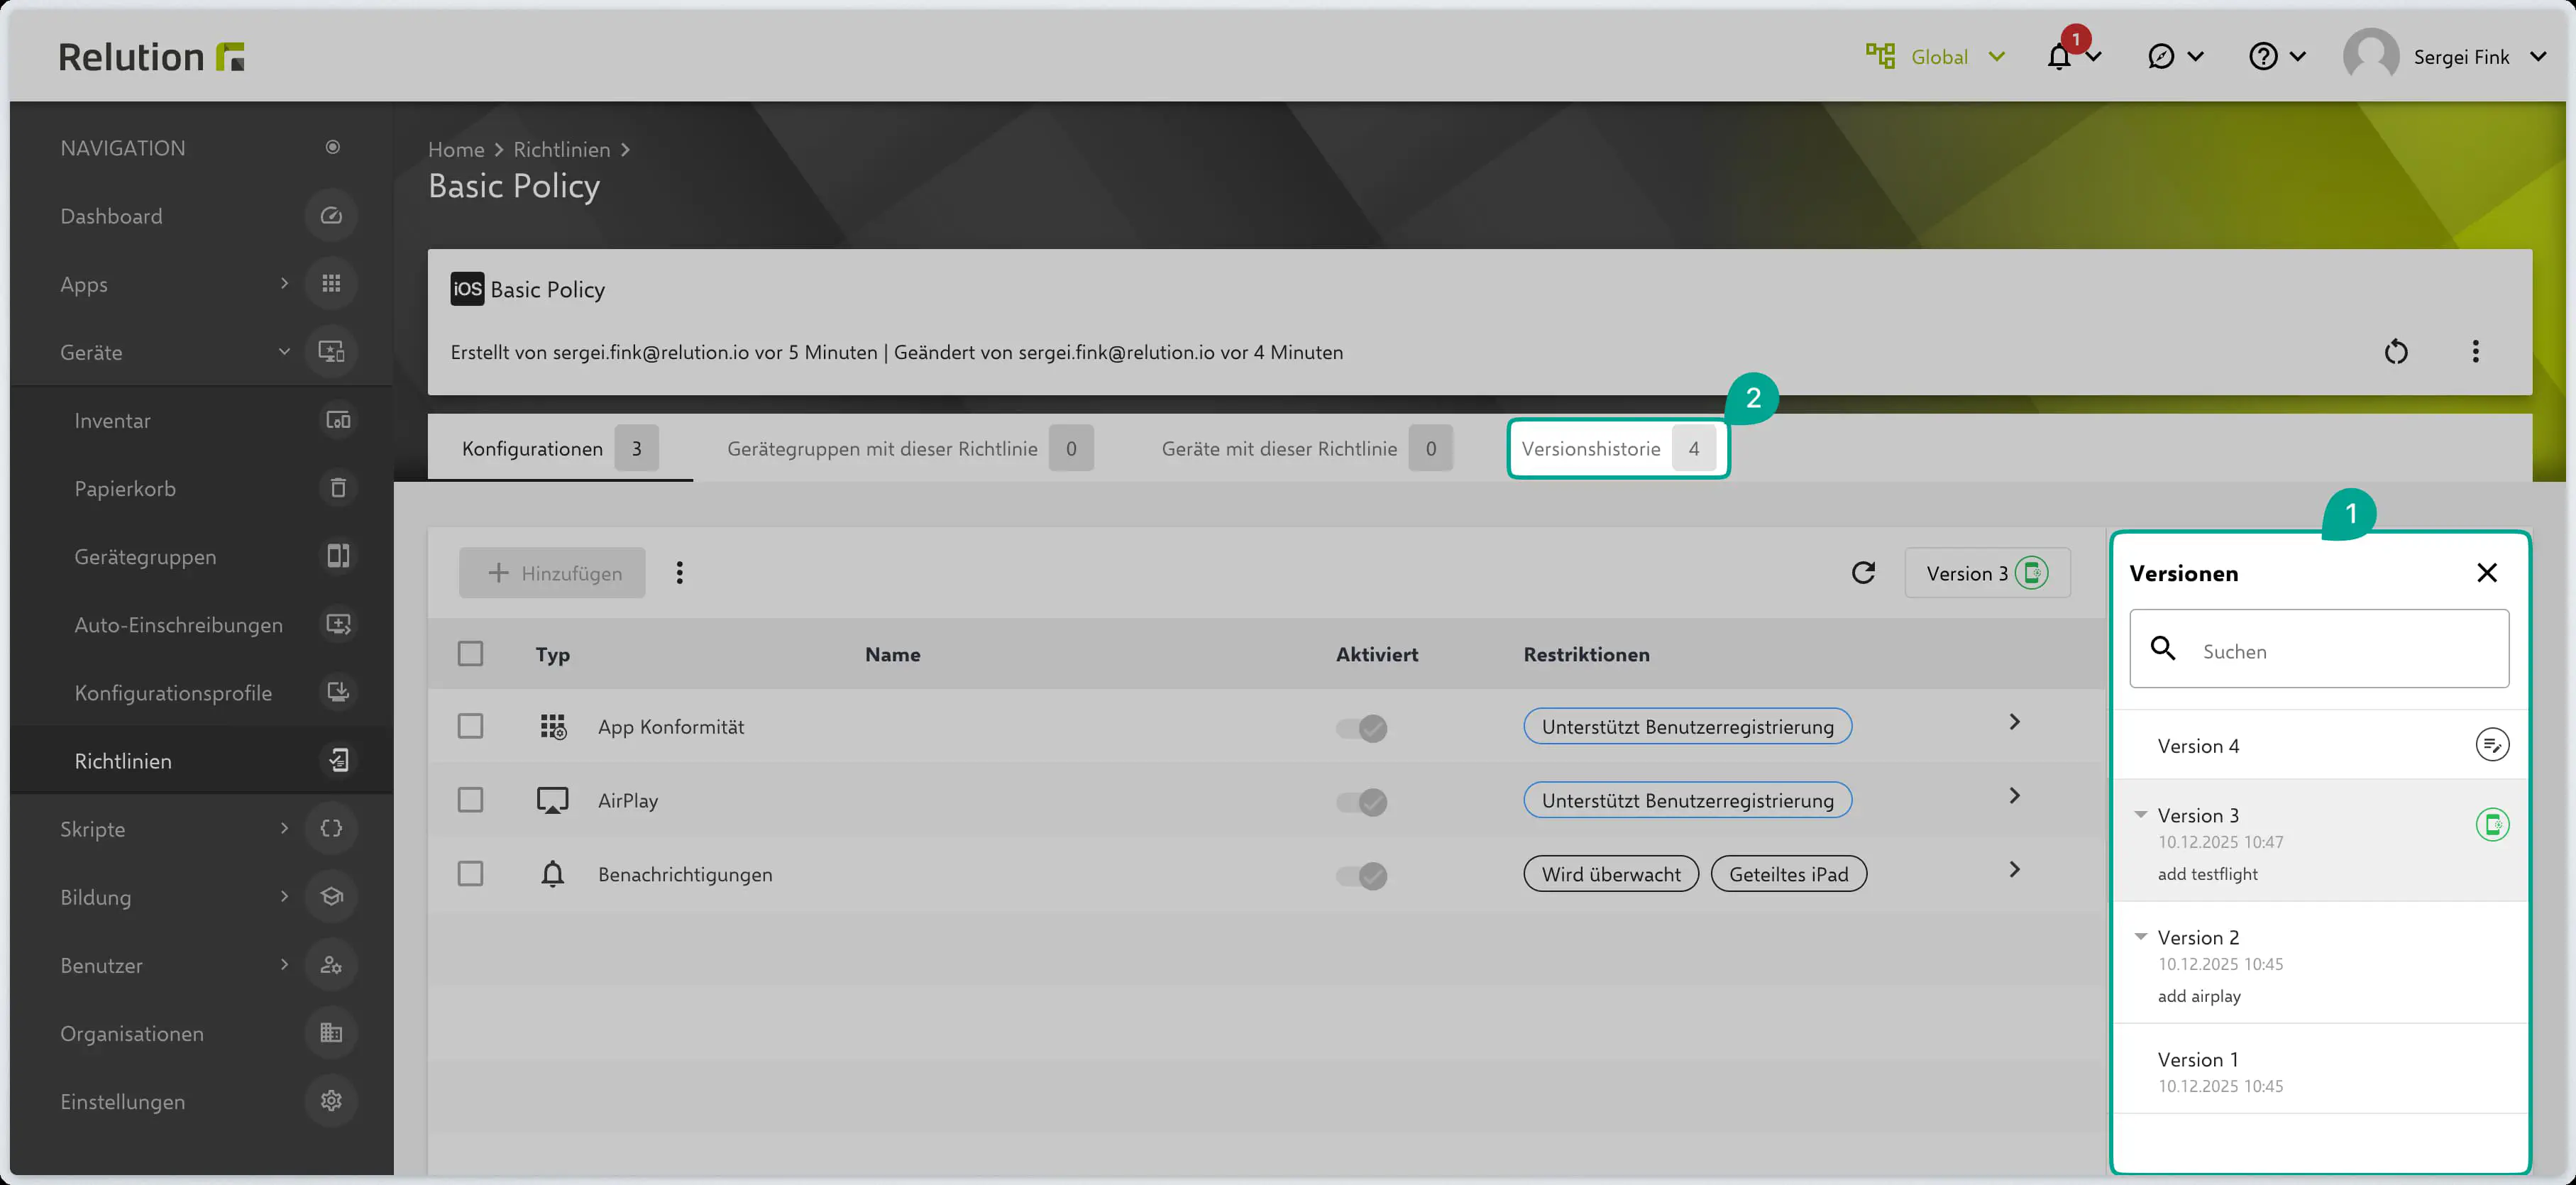Click the Richtlinien breadcrumb link
Image resolution: width=2576 pixels, height=1185 pixels.
[x=561, y=150]
